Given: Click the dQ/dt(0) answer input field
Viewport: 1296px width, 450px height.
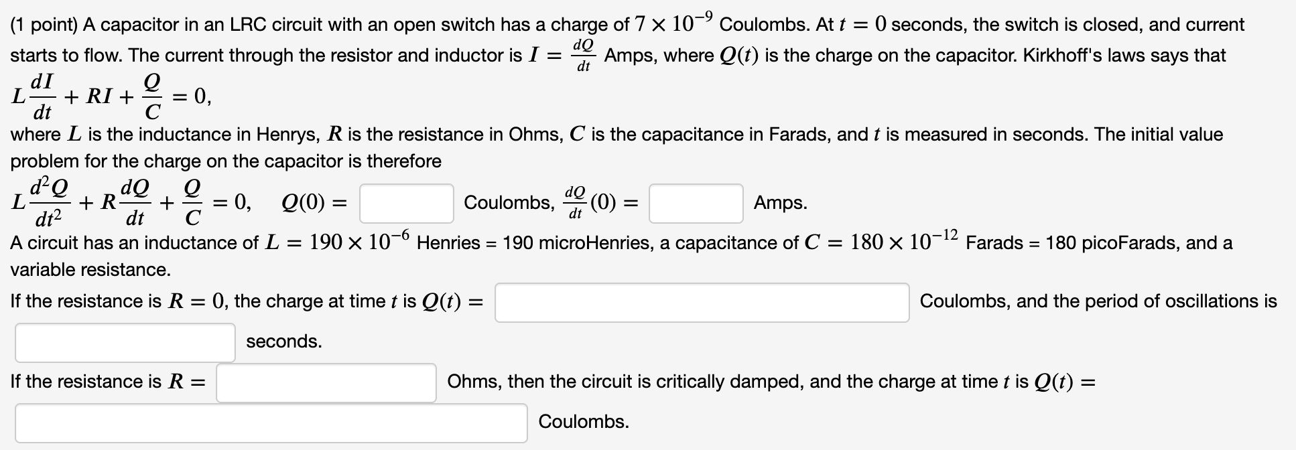Looking at the screenshot, I should 694,202.
